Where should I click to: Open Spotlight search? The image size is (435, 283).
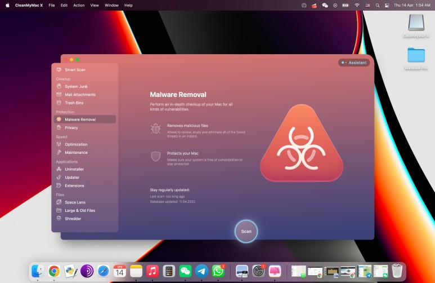pos(378,5)
